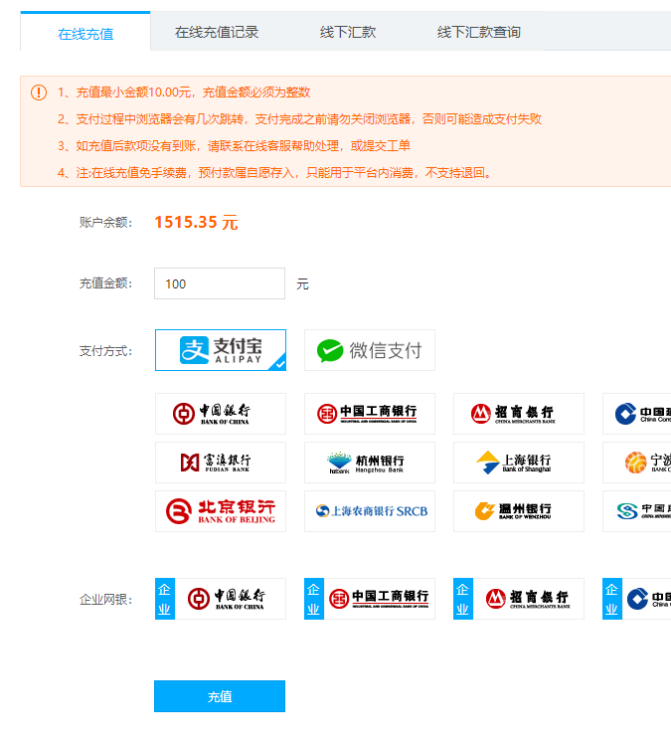Click the blue 充值 submit button
Viewport: 671px width, 744px height.
pyautogui.click(x=220, y=696)
